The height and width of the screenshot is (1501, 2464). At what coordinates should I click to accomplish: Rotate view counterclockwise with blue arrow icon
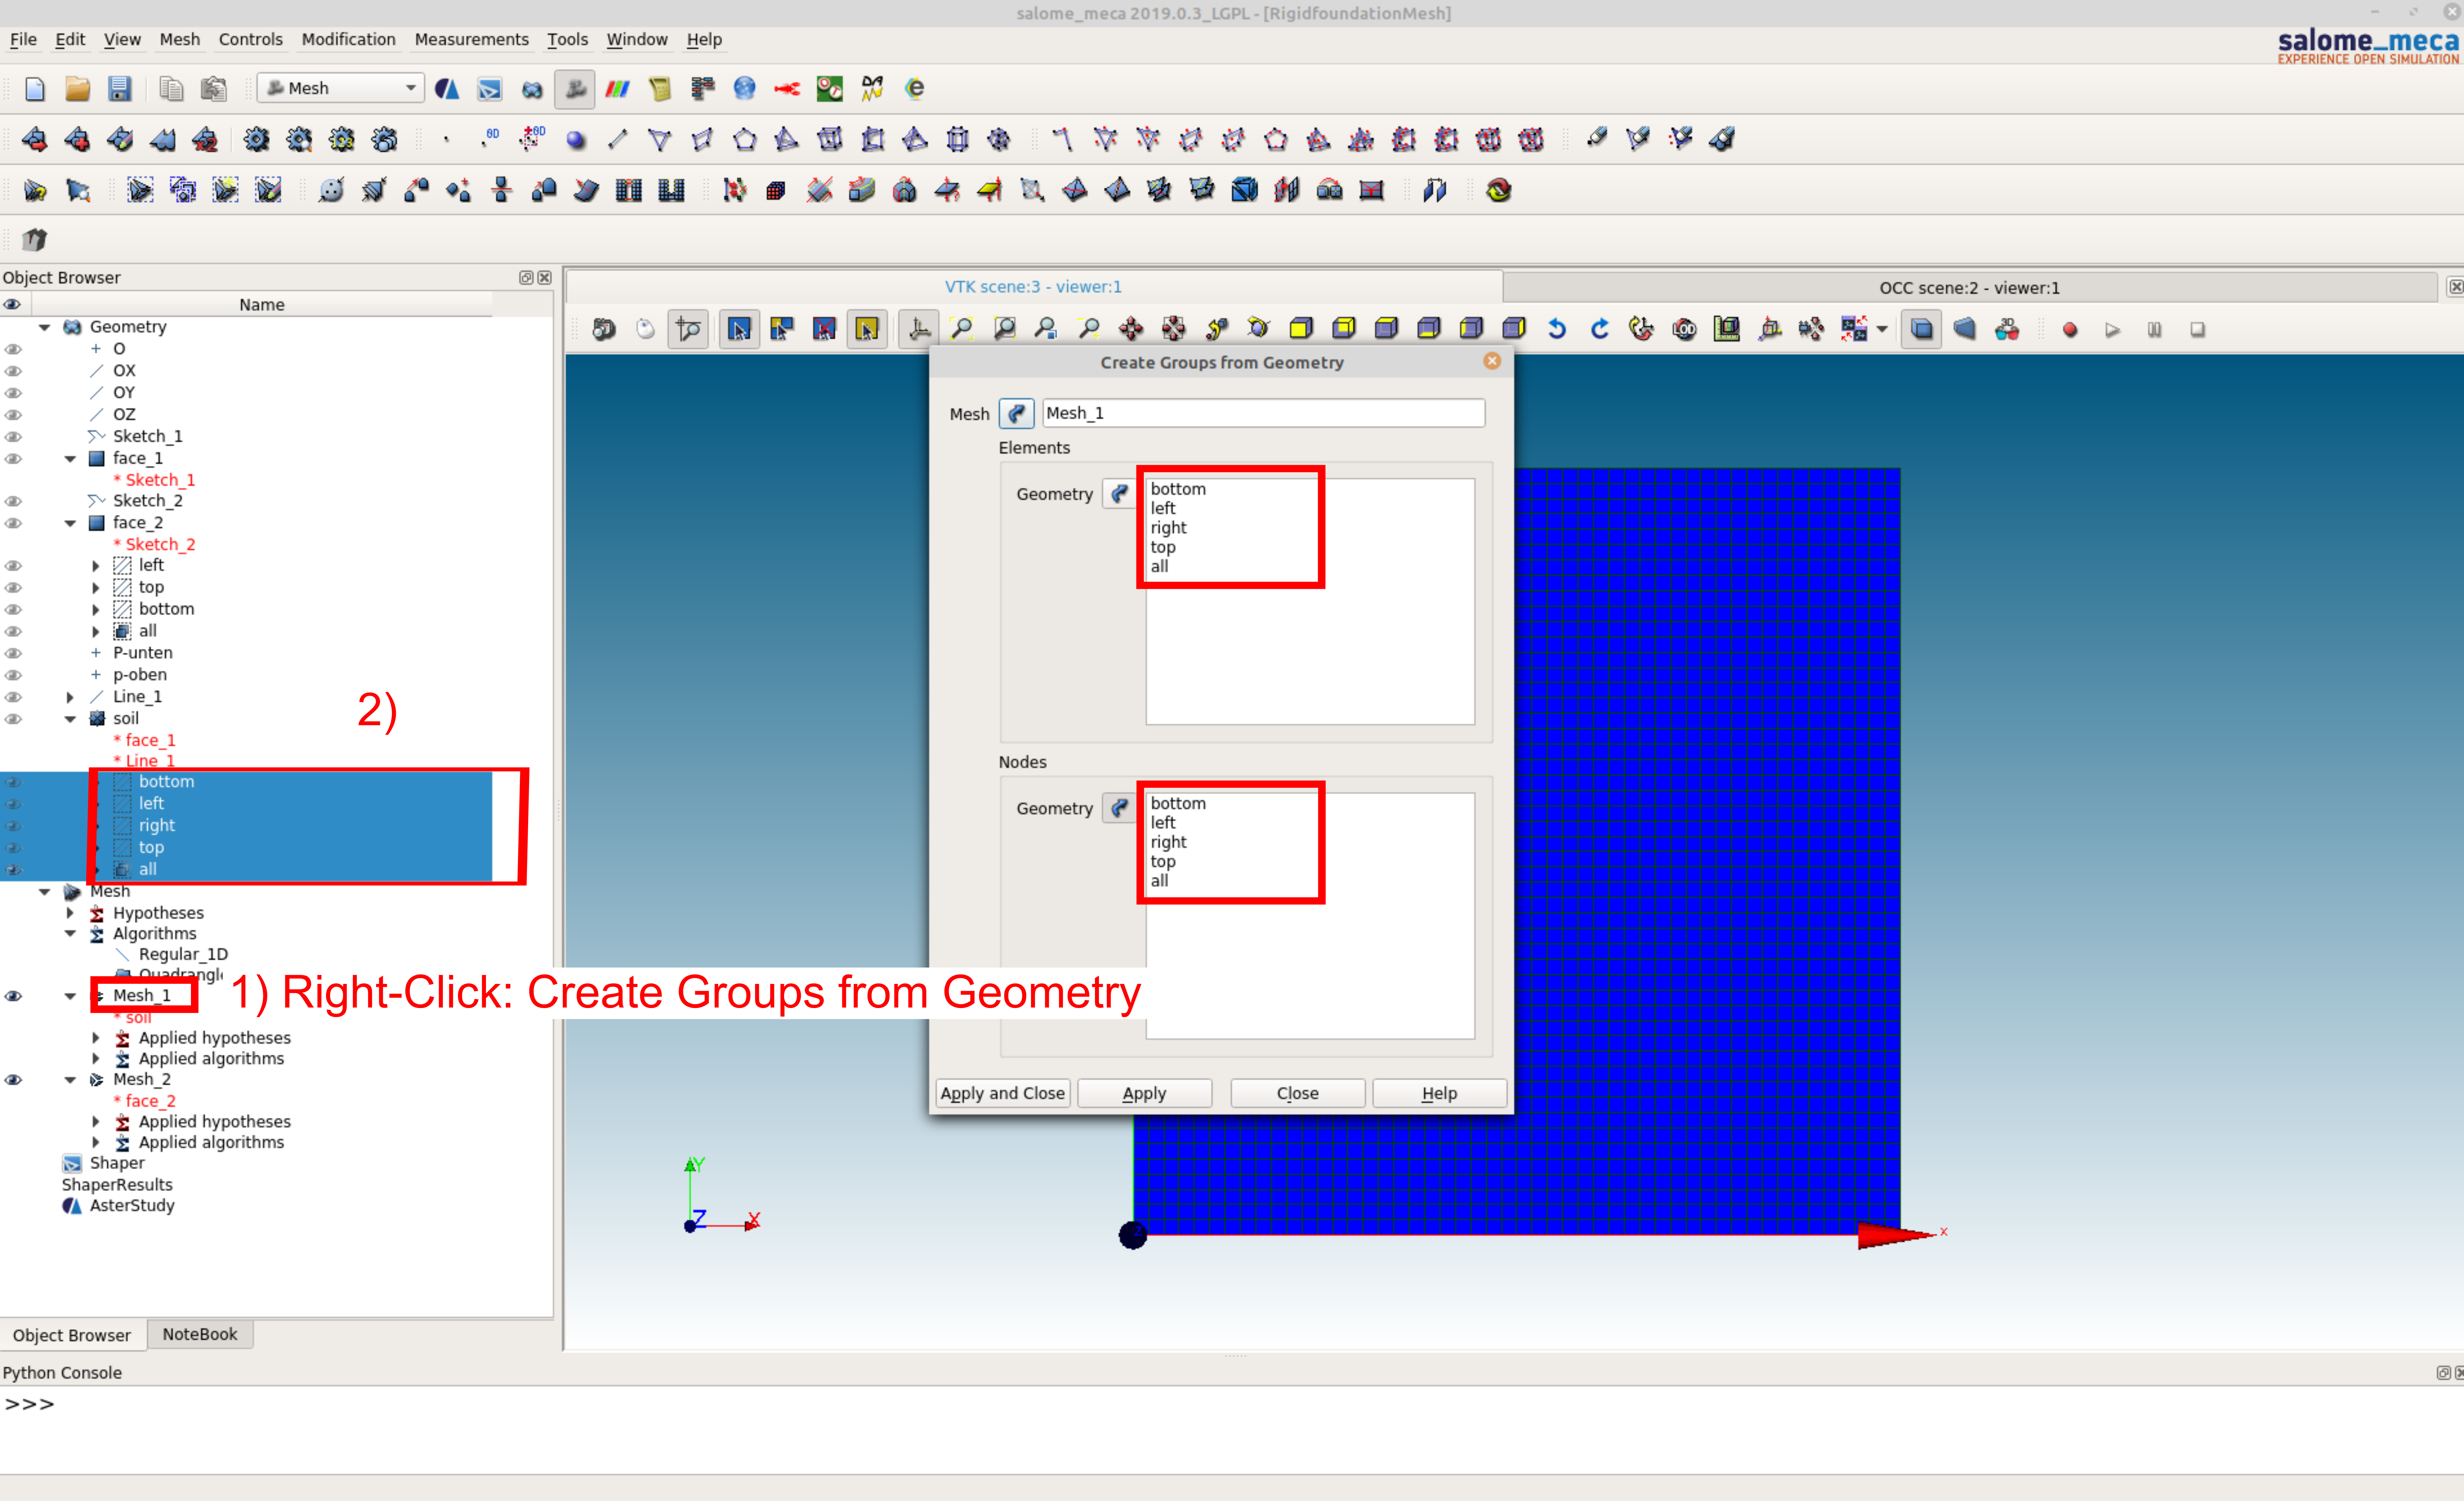point(1557,329)
